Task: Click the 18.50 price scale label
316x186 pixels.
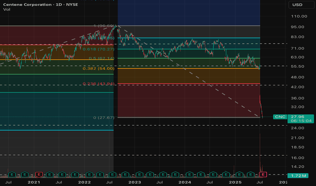Action: coord(297,147)
